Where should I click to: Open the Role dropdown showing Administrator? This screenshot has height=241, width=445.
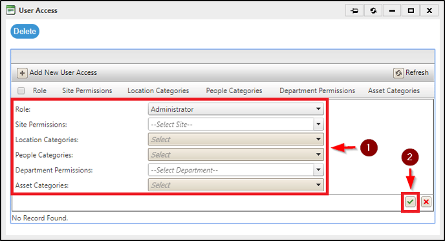pyautogui.click(x=236, y=109)
